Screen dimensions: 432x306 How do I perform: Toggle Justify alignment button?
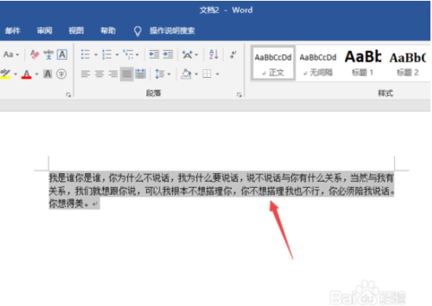tap(126, 74)
